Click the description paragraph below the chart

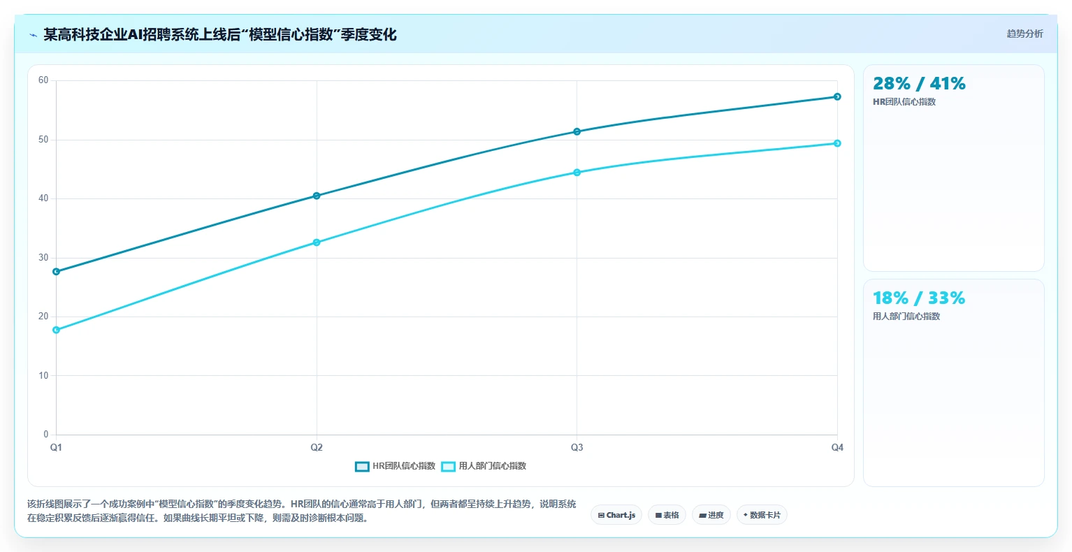point(302,511)
